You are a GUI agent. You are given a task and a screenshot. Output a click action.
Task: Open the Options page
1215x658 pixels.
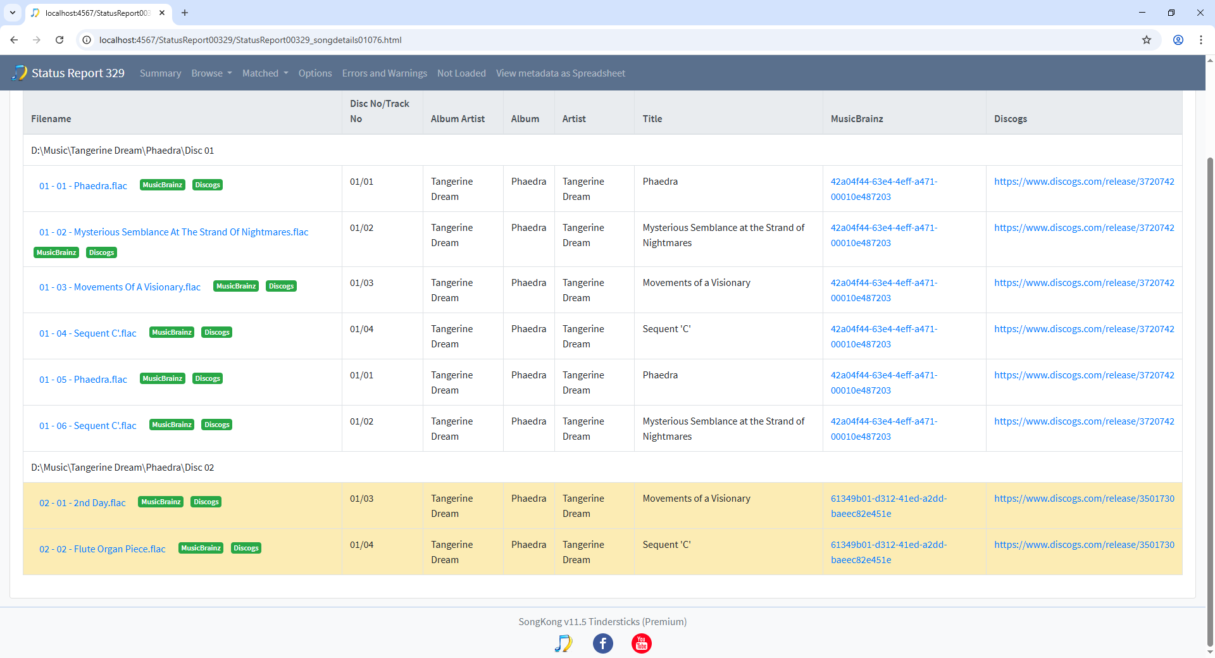pyautogui.click(x=315, y=73)
